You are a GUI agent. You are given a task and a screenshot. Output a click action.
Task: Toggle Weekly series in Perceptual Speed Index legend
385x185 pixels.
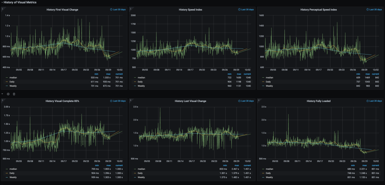(x=269, y=86)
